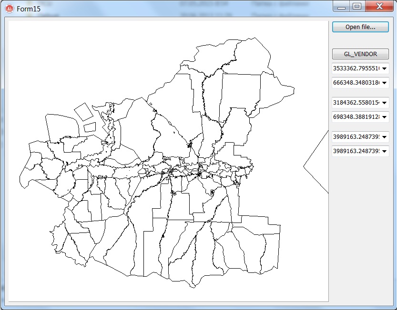This screenshot has height=310, width=397.
Task: Click inside the 3533362.795551 text field
Action: pos(356,69)
